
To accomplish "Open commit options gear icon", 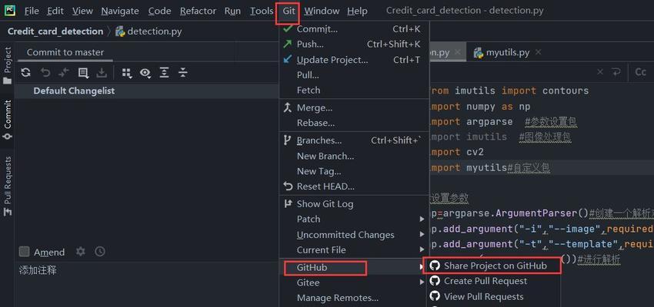I will click(81, 252).
